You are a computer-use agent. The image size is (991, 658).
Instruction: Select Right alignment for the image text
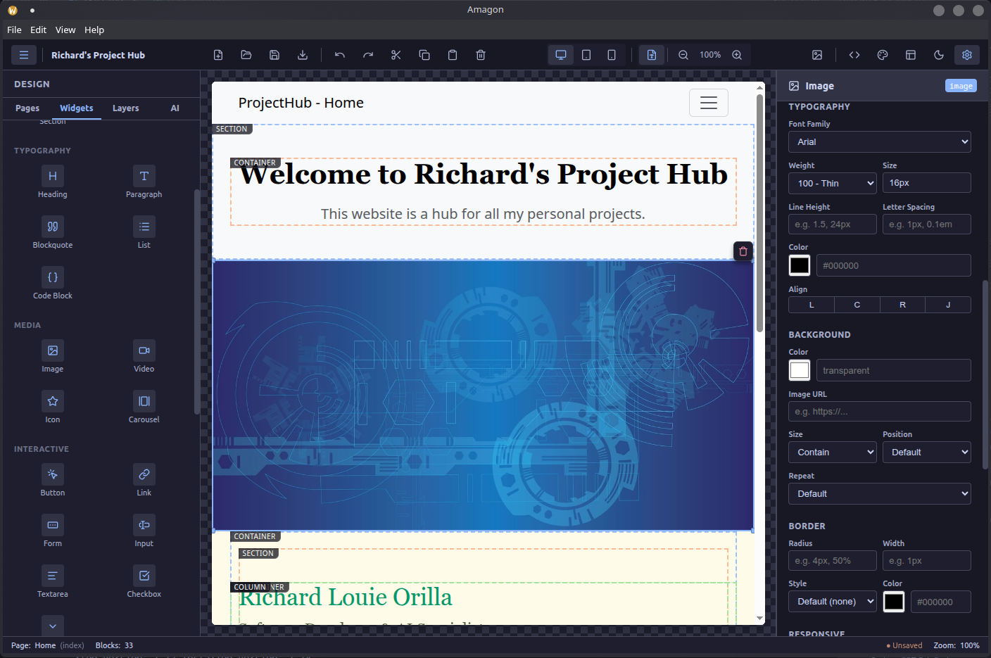[x=902, y=304]
